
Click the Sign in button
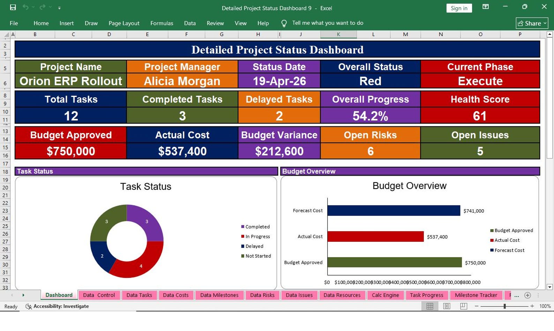pyautogui.click(x=459, y=8)
